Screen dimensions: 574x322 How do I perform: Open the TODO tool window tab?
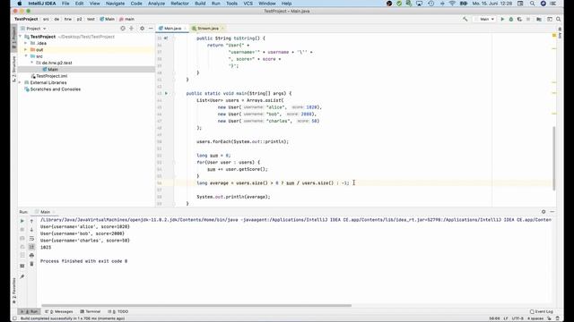tap(117, 311)
